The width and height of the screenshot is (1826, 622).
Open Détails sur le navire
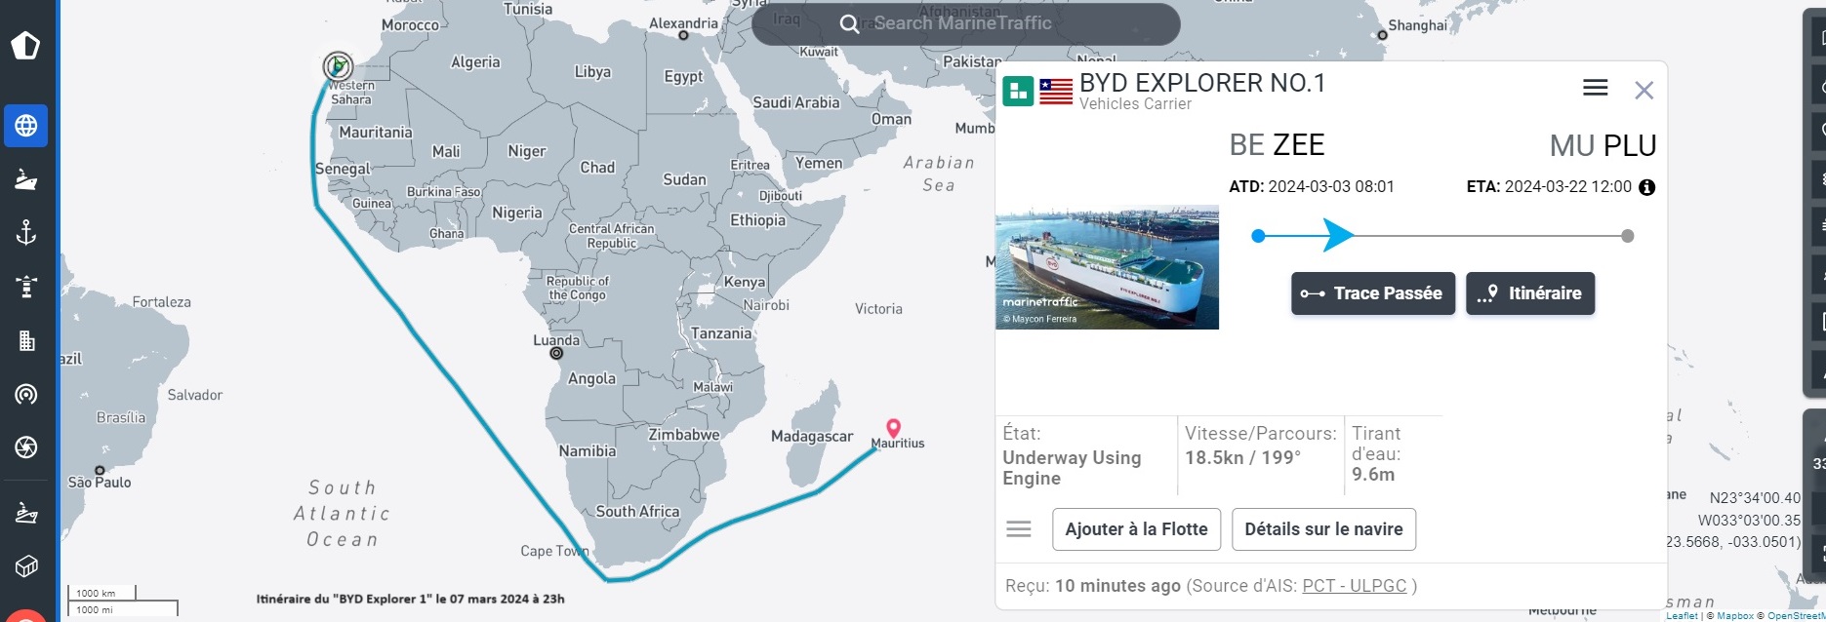(x=1322, y=529)
